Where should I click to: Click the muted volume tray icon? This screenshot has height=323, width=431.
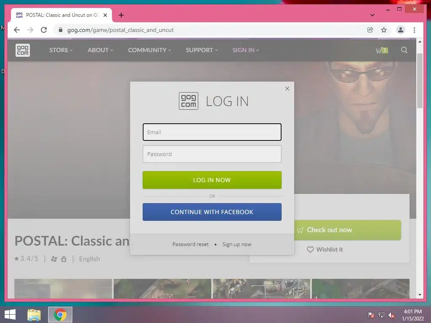click(x=391, y=315)
